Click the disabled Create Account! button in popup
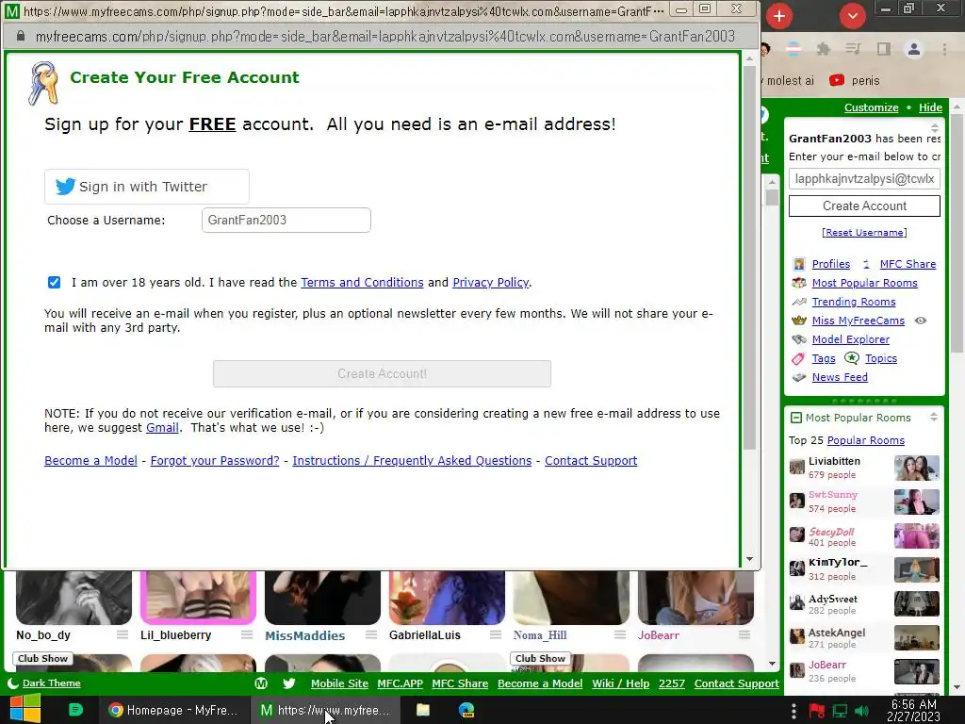The width and height of the screenshot is (965, 724). coord(382,373)
